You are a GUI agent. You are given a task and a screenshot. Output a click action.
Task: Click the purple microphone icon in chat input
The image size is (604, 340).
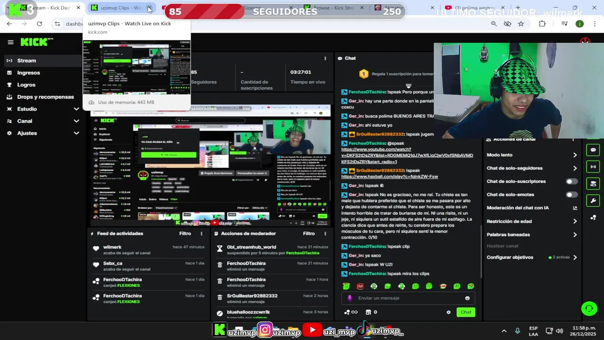pos(350,298)
